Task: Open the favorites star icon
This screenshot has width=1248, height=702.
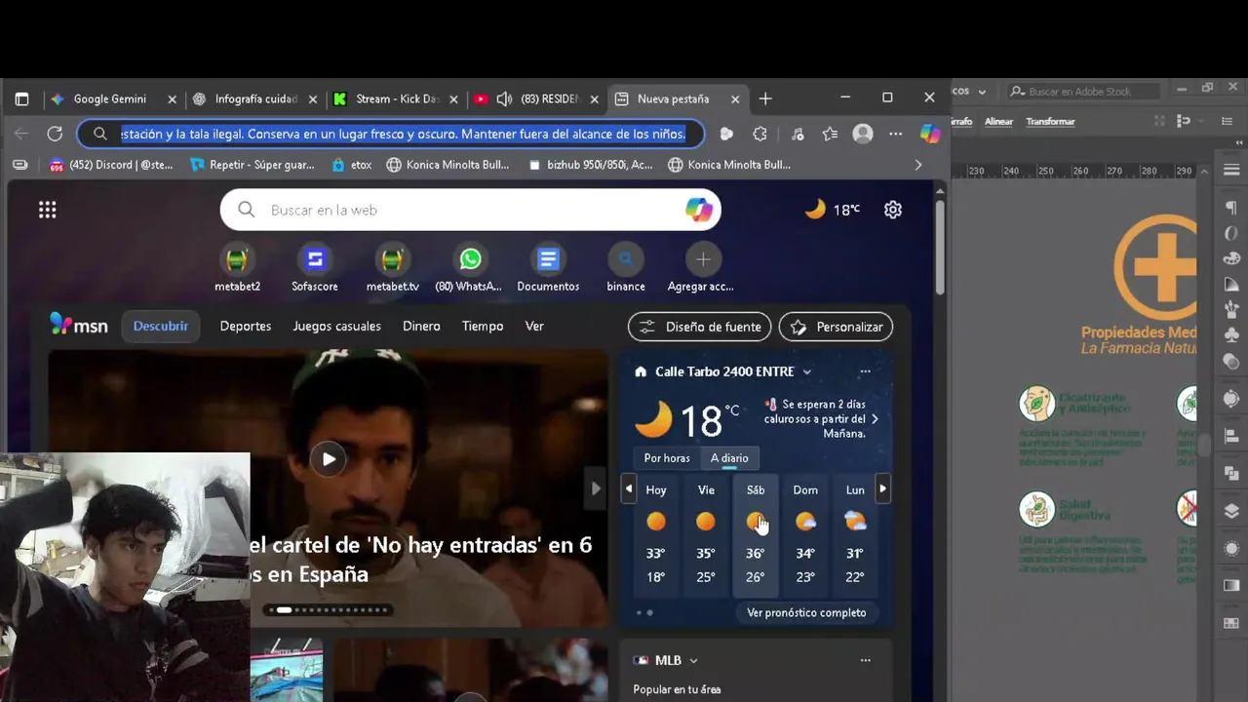Action: point(830,134)
